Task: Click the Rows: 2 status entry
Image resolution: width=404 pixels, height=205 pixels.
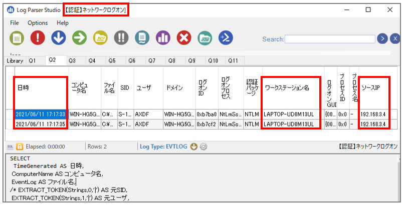Action: [x=97, y=146]
